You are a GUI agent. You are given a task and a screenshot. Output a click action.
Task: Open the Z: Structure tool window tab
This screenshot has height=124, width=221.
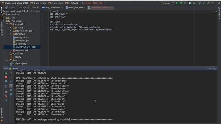2,29
